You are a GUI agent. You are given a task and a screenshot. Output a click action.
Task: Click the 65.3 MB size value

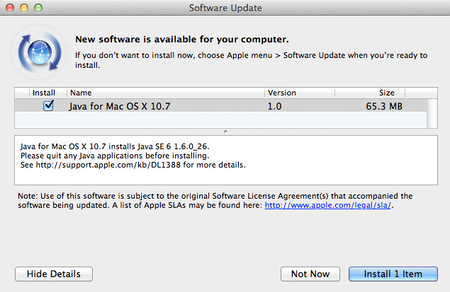click(384, 106)
